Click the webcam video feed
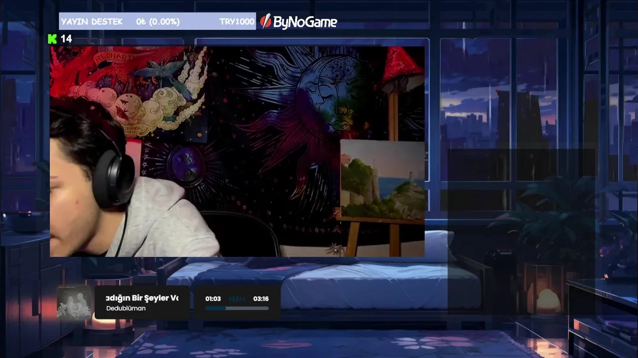 [237, 152]
